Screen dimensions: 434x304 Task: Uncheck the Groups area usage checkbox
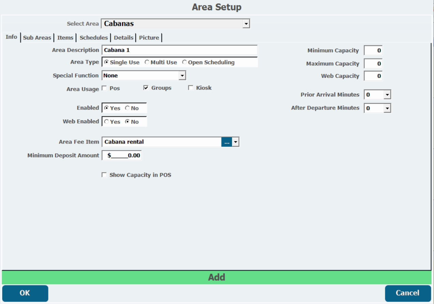146,88
